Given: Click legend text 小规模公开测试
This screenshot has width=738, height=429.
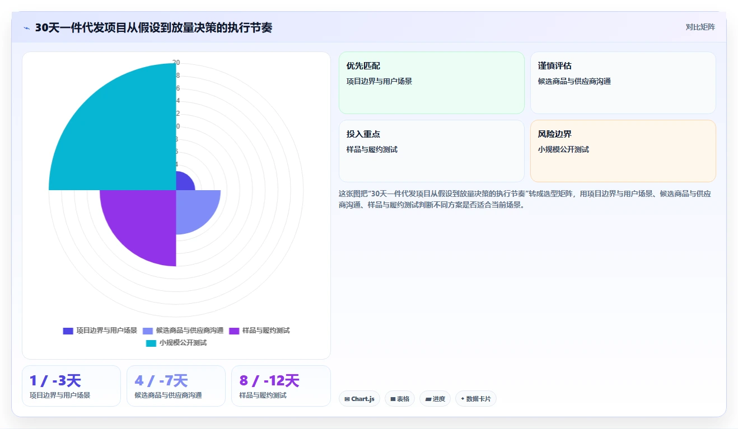Looking at the screenshot, I should click(183, 343).
